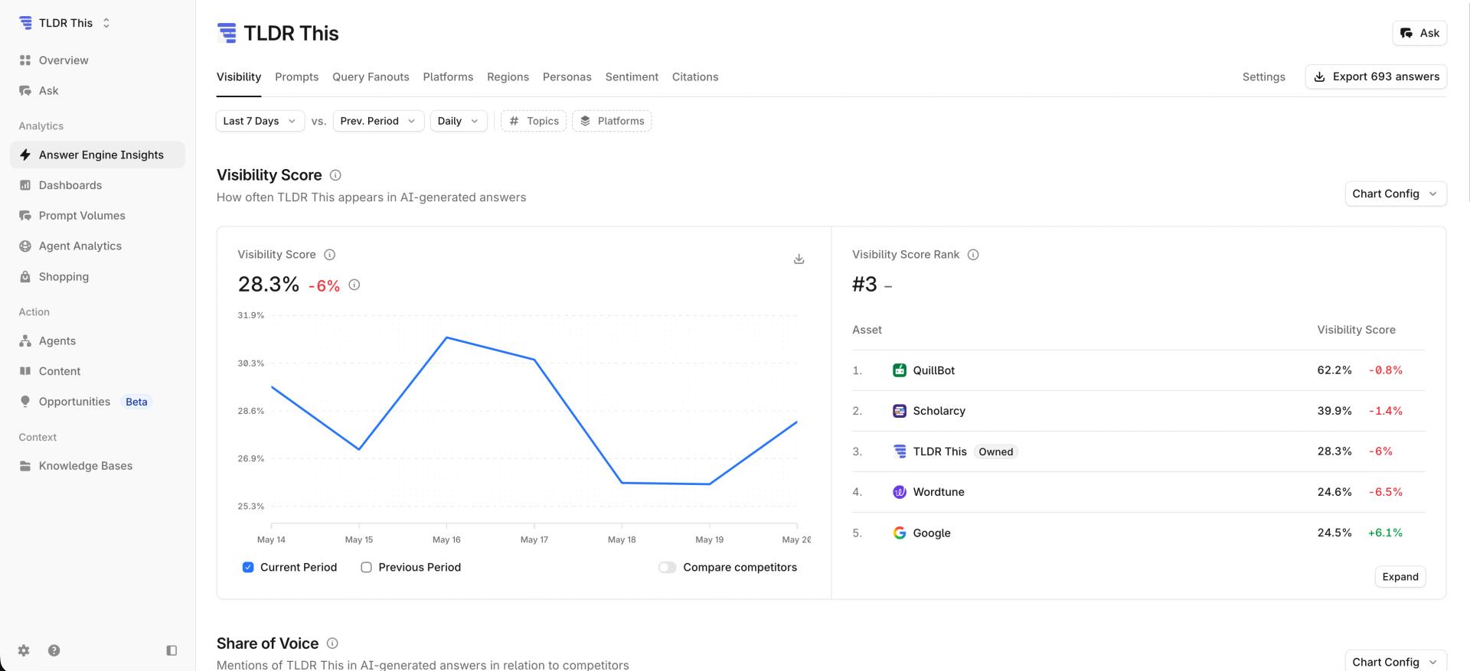Click the TLDR This logo in page header
1470x671 pixels.
tap(227, 33)
